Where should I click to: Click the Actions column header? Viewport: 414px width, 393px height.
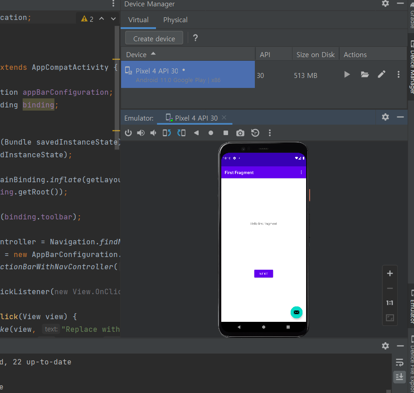373,54
